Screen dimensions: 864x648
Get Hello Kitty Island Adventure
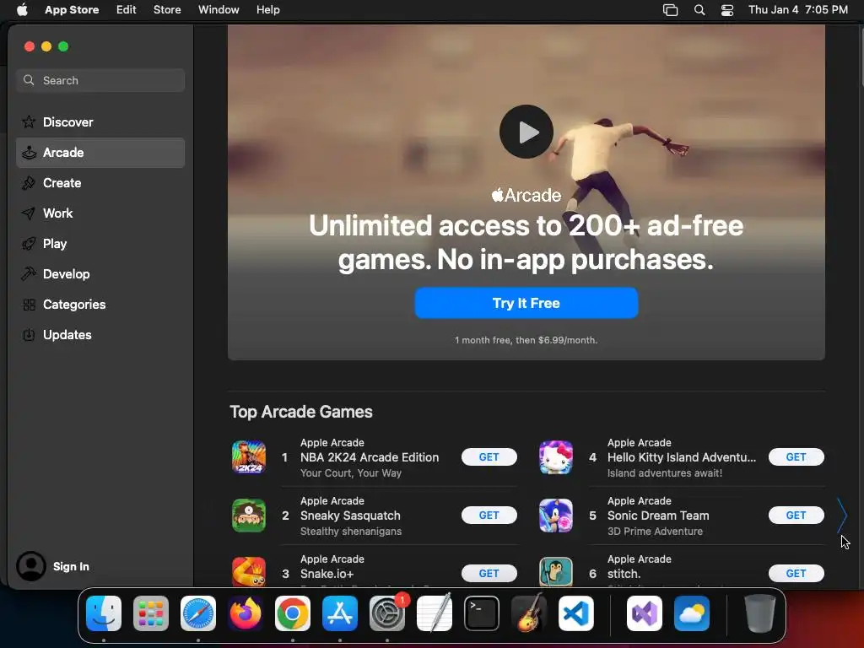(x=796, y=456)
